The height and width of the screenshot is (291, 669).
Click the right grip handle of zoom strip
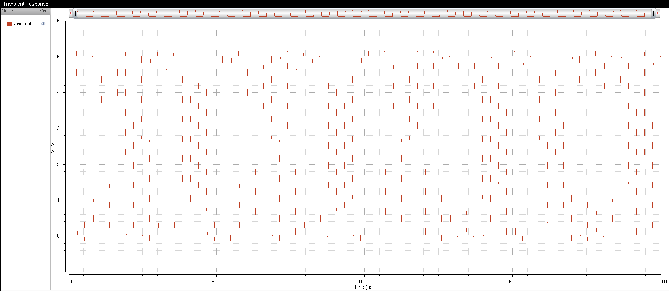(654, 13)
